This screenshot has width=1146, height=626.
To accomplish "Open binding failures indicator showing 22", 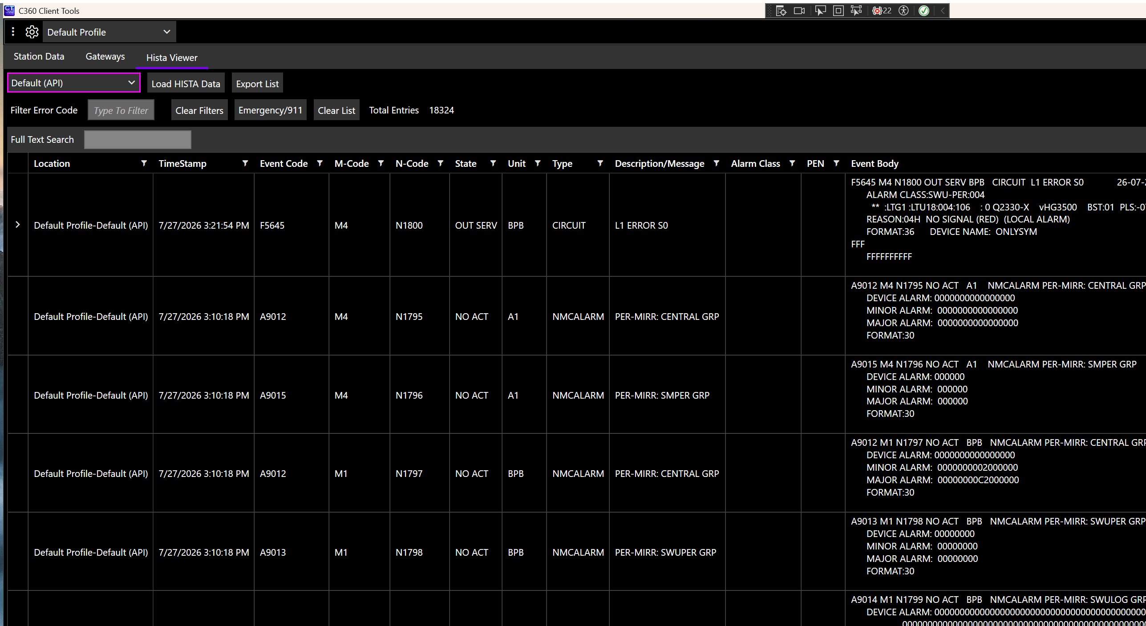I will [x=882, y=11].
